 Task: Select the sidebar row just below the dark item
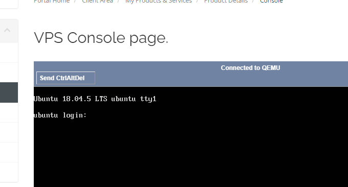(x=9, y=112)
